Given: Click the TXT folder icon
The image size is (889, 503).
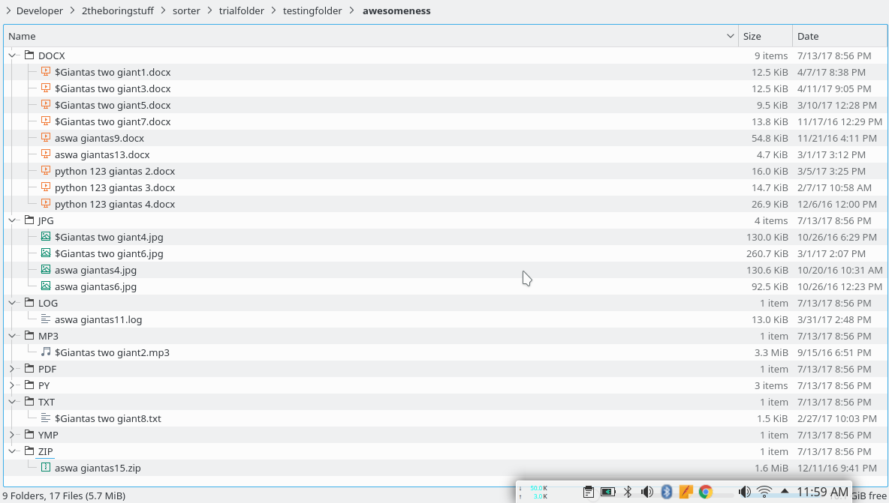Looking at the screenshot, I should pyautogui.click(x=29, y=402).
